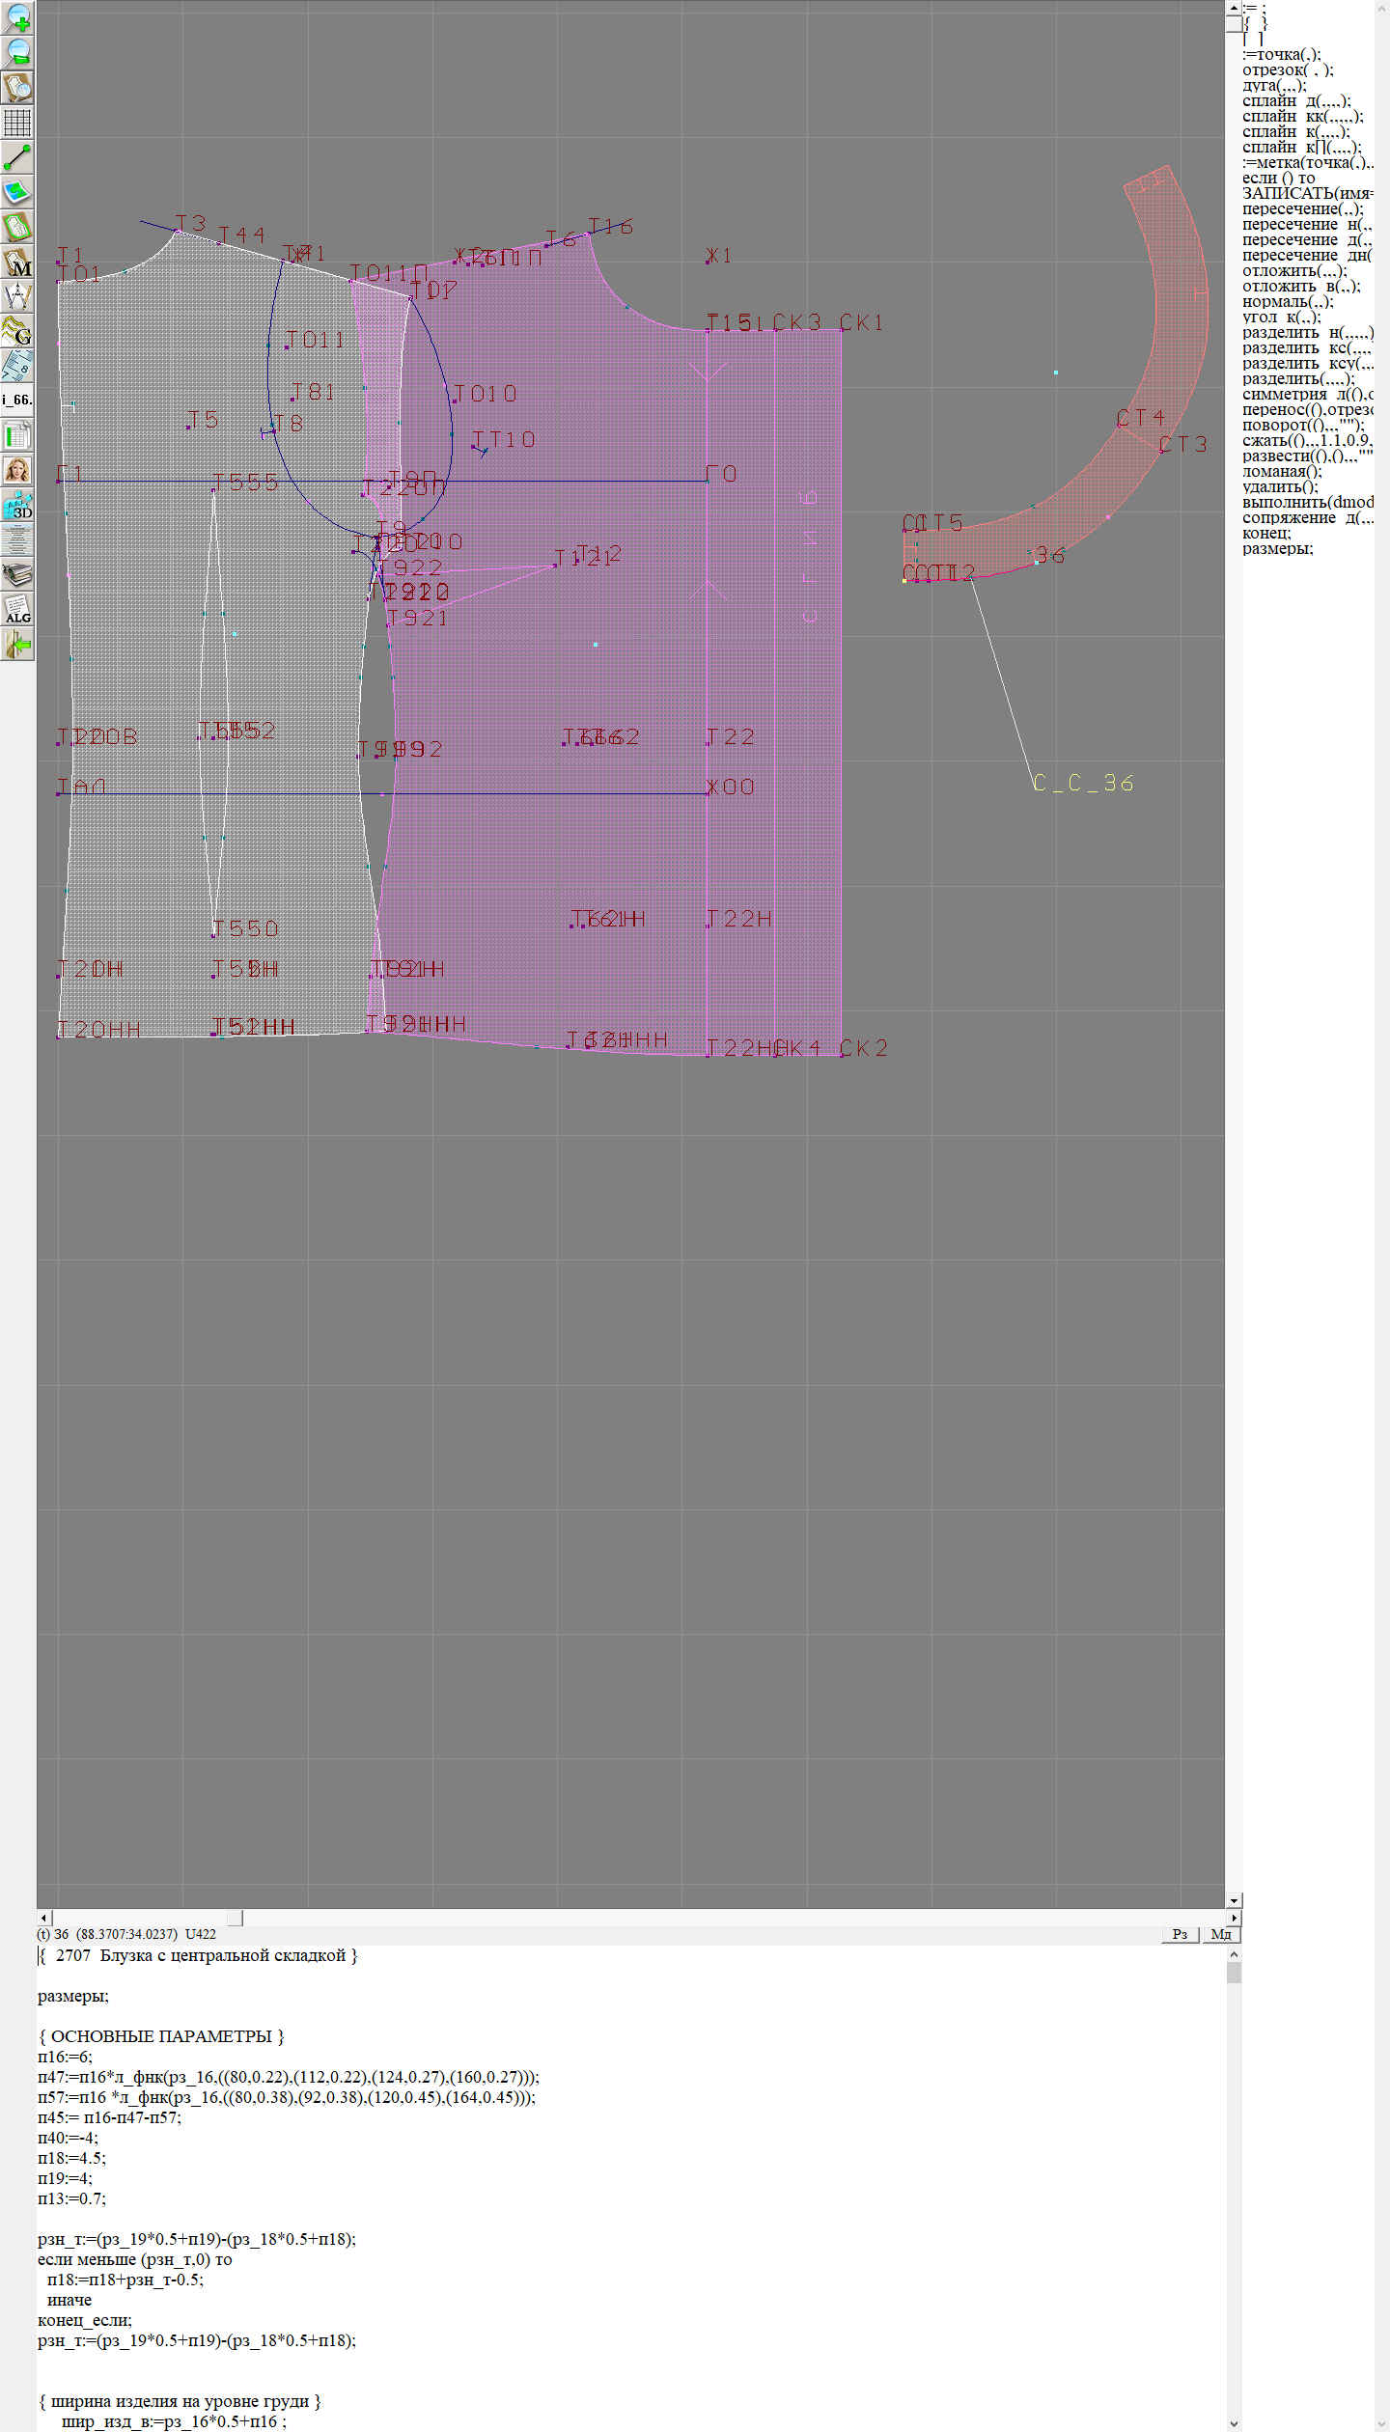Viewport: 1390px width, 2432px height.
Task: Choose 'размеры;' from the command list
Action: click(1277, 549)
